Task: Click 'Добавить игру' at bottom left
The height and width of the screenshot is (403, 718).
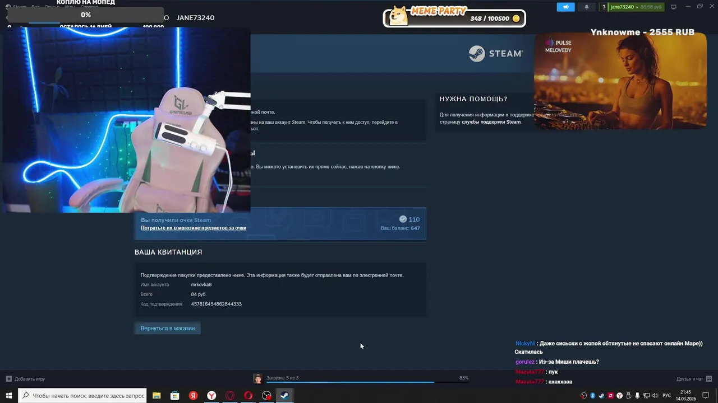Action: (x=25, y=379)
